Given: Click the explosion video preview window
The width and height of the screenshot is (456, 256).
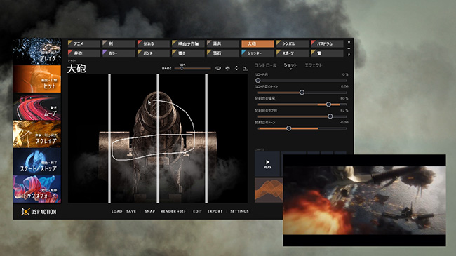Looking at the screenshot, I should click(x=364, y=200).
